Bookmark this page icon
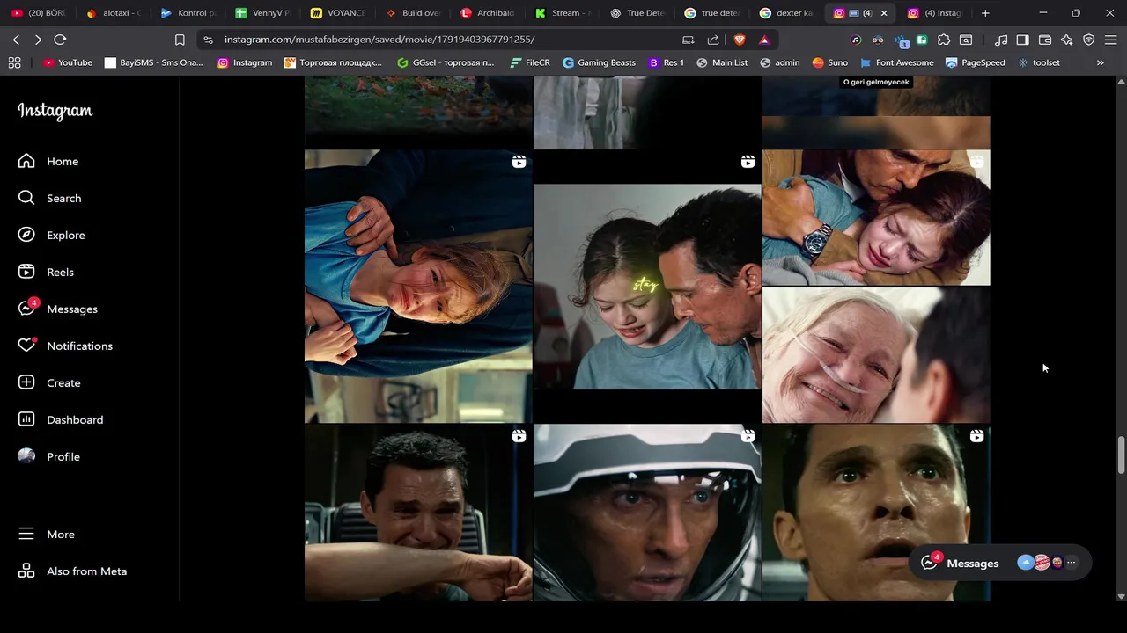The width and height of the screenshot is (1127, 633). (x=180, y=40)
